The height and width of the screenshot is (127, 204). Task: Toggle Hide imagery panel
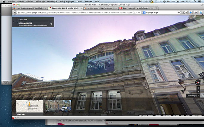coord(193,96)
